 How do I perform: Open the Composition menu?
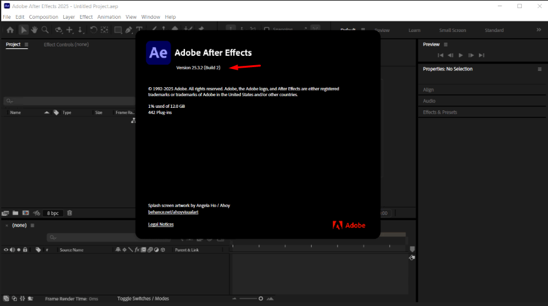pos(43,17)
